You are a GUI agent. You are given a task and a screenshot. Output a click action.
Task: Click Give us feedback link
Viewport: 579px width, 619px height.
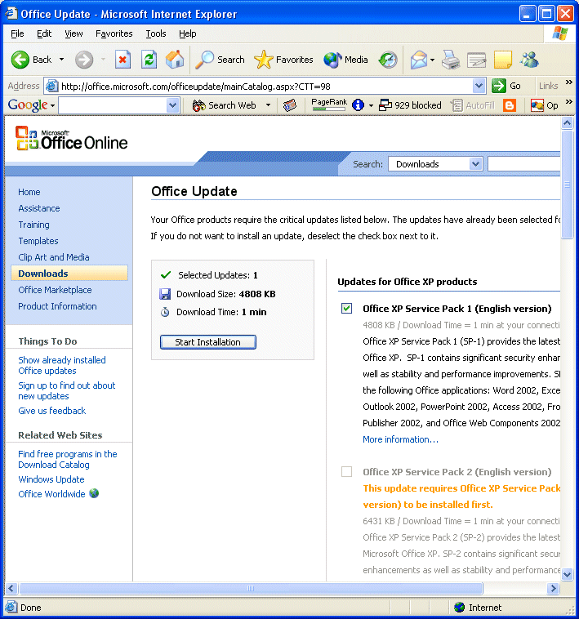point(52,411)
